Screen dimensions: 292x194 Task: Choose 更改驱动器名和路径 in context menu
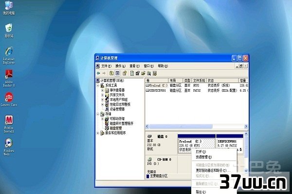coord(214,170)
